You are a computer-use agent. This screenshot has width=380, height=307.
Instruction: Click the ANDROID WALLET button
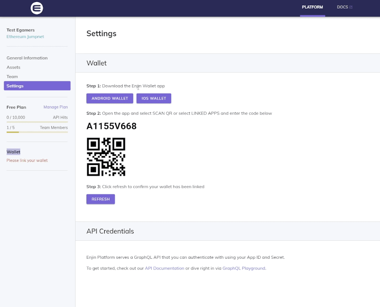tap(110, 98)
